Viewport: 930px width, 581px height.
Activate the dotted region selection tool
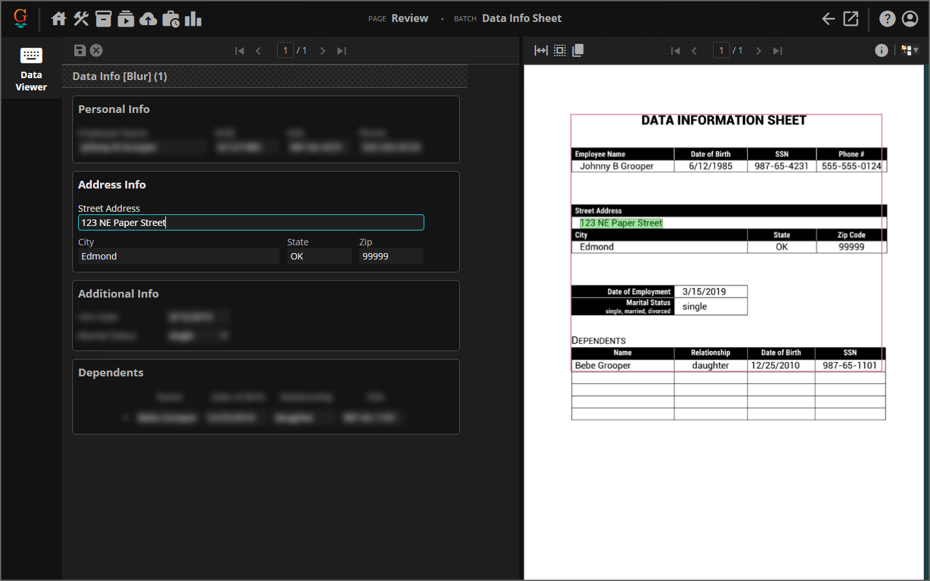pyautogui.click(x=560, y=50)
